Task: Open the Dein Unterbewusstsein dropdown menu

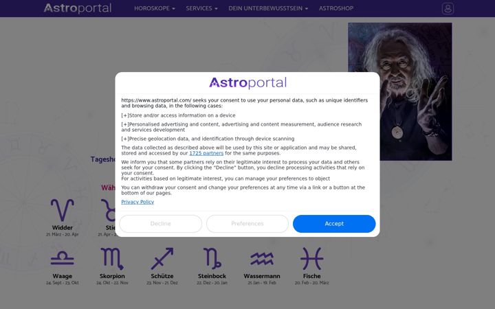Action: [268, 8]
